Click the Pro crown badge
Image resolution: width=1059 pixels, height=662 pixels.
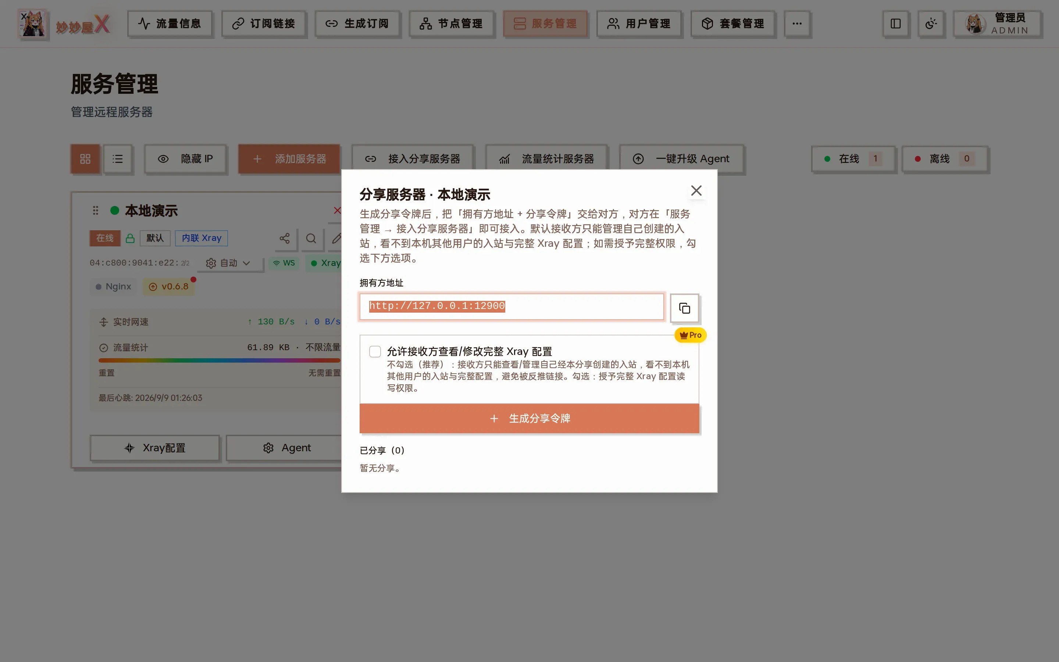pyautogui.click(x=691, y=335)
